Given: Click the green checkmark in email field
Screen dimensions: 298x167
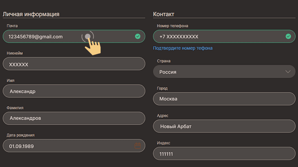Looking at the screenshot, I should tap(137, 36).
